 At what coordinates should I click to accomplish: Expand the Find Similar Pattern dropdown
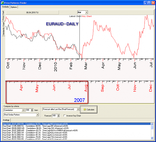click(x=37, y=115)
